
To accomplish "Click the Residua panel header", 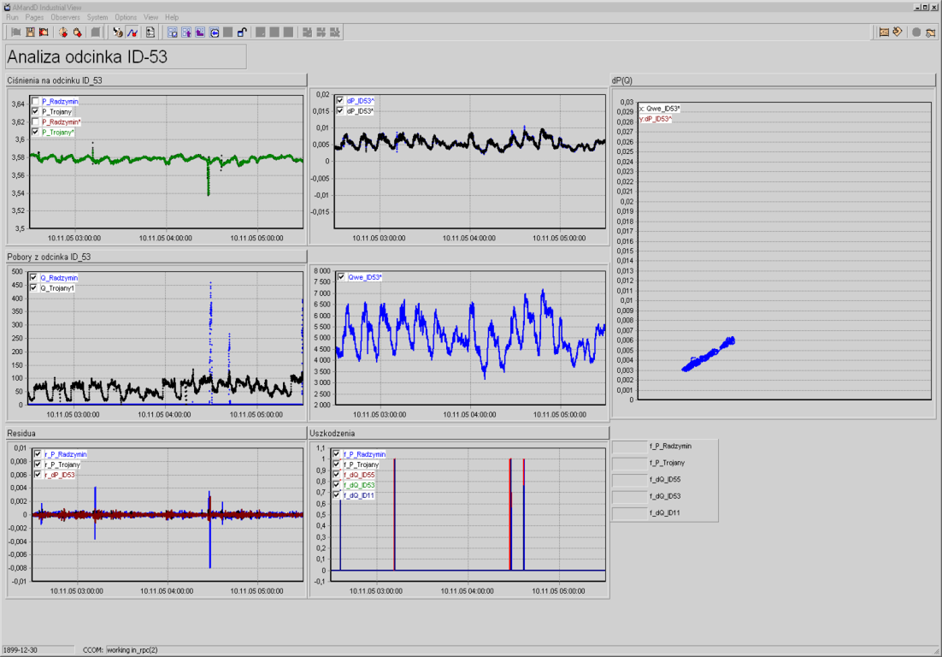I will click(x=156, y=434).
